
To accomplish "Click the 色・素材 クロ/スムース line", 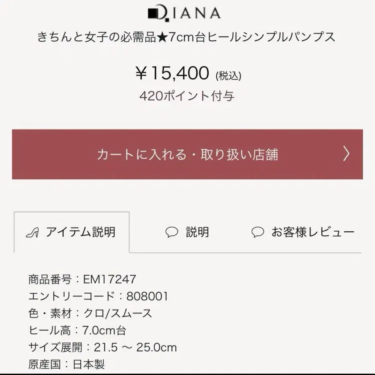I will pos(90,313).
